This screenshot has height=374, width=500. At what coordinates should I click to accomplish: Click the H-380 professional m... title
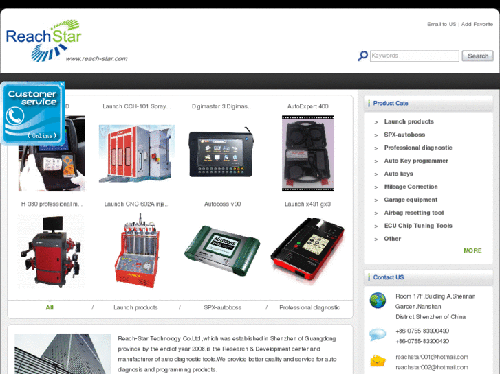(x=52, y=204)
